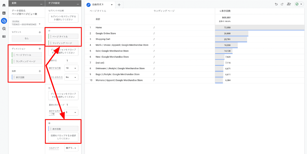Viewport: 307px width, 154px height.
Task: Click 表示回数 chip in 値 section
Action: (x=63, y=129)
